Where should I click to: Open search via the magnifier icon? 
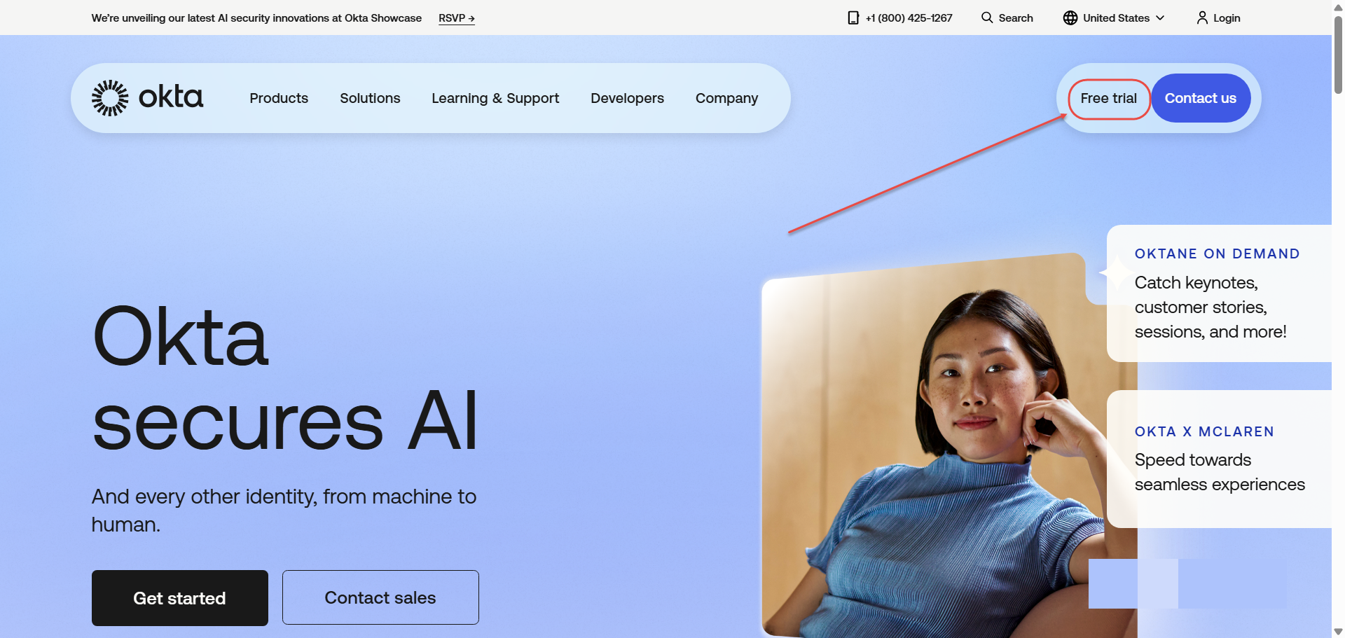[987, 18]
